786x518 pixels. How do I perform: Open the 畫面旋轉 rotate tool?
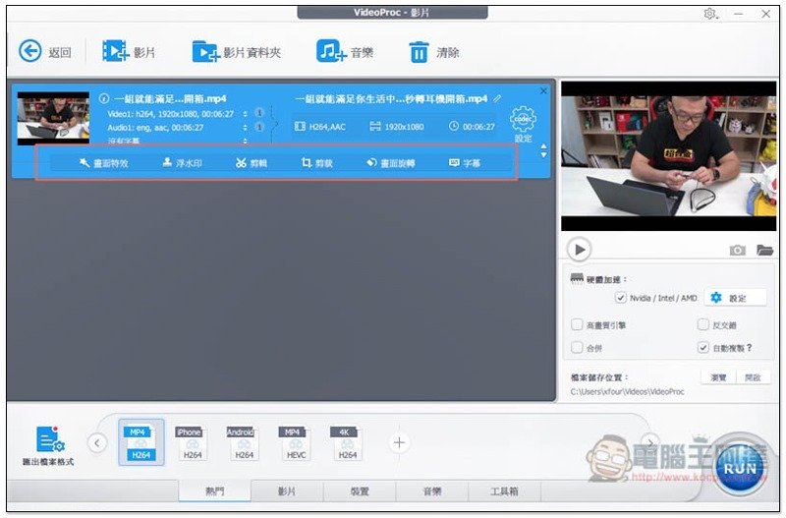coord(390,163)
